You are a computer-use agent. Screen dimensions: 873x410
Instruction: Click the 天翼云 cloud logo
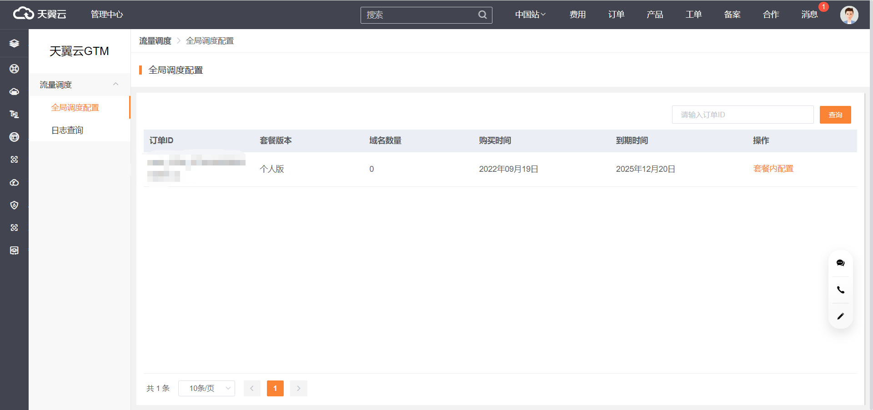point(40,14)
